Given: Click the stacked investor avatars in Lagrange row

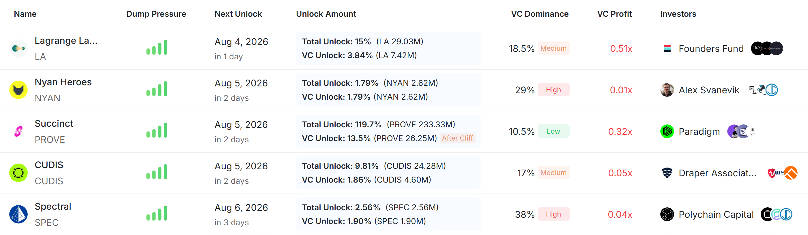Looking at the screenshot, I should pyautogui.click(x=767, y=48).
